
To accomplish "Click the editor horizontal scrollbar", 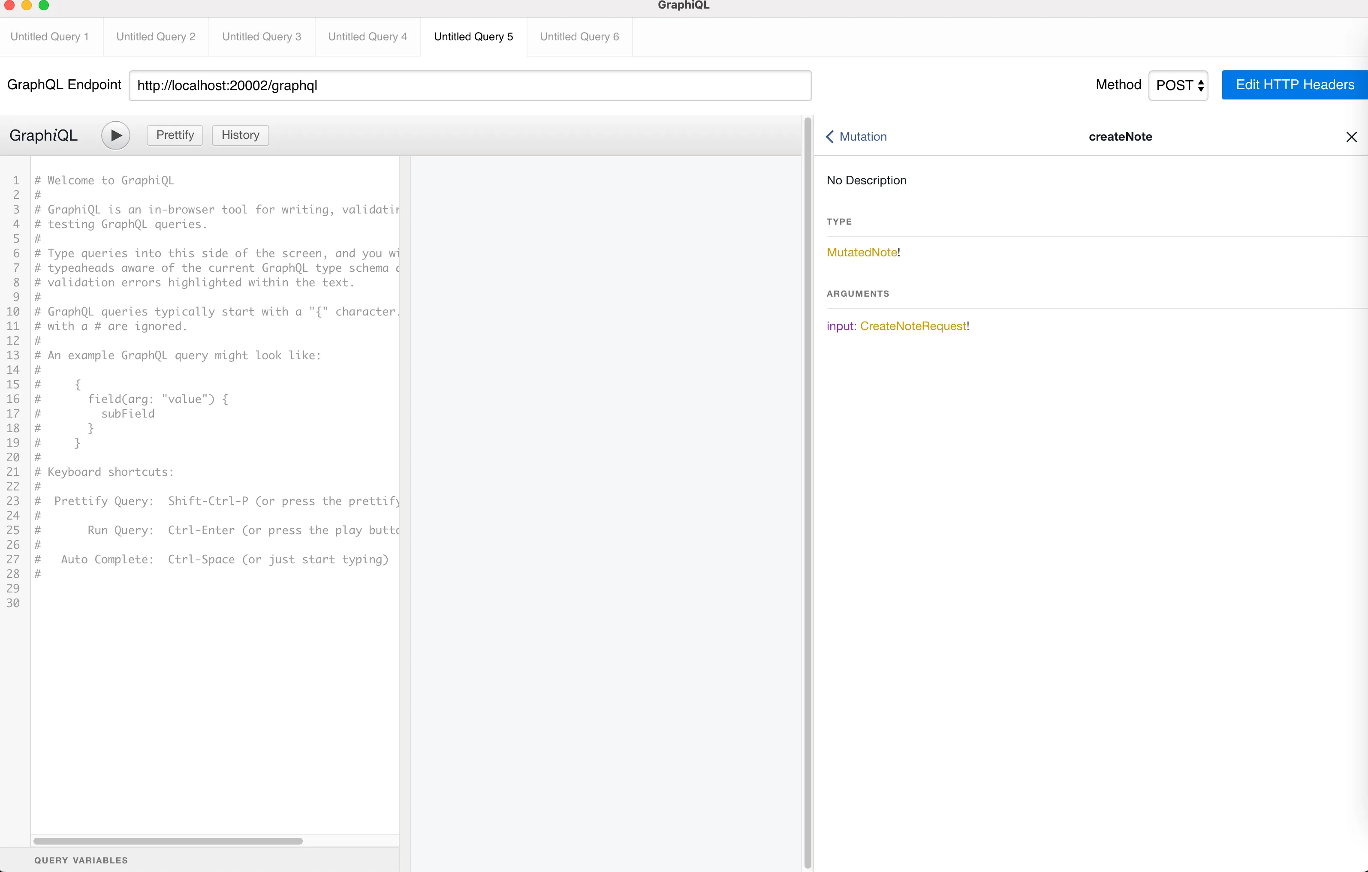I will coord(168,841).
